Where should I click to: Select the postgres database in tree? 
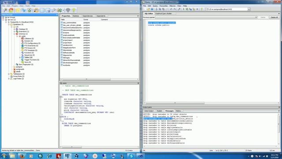click(19, 67)
